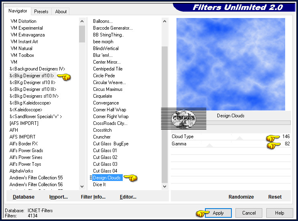Select Alf's Border FX category
Viewport: 298px width, 221px height.
click(24, 144)
